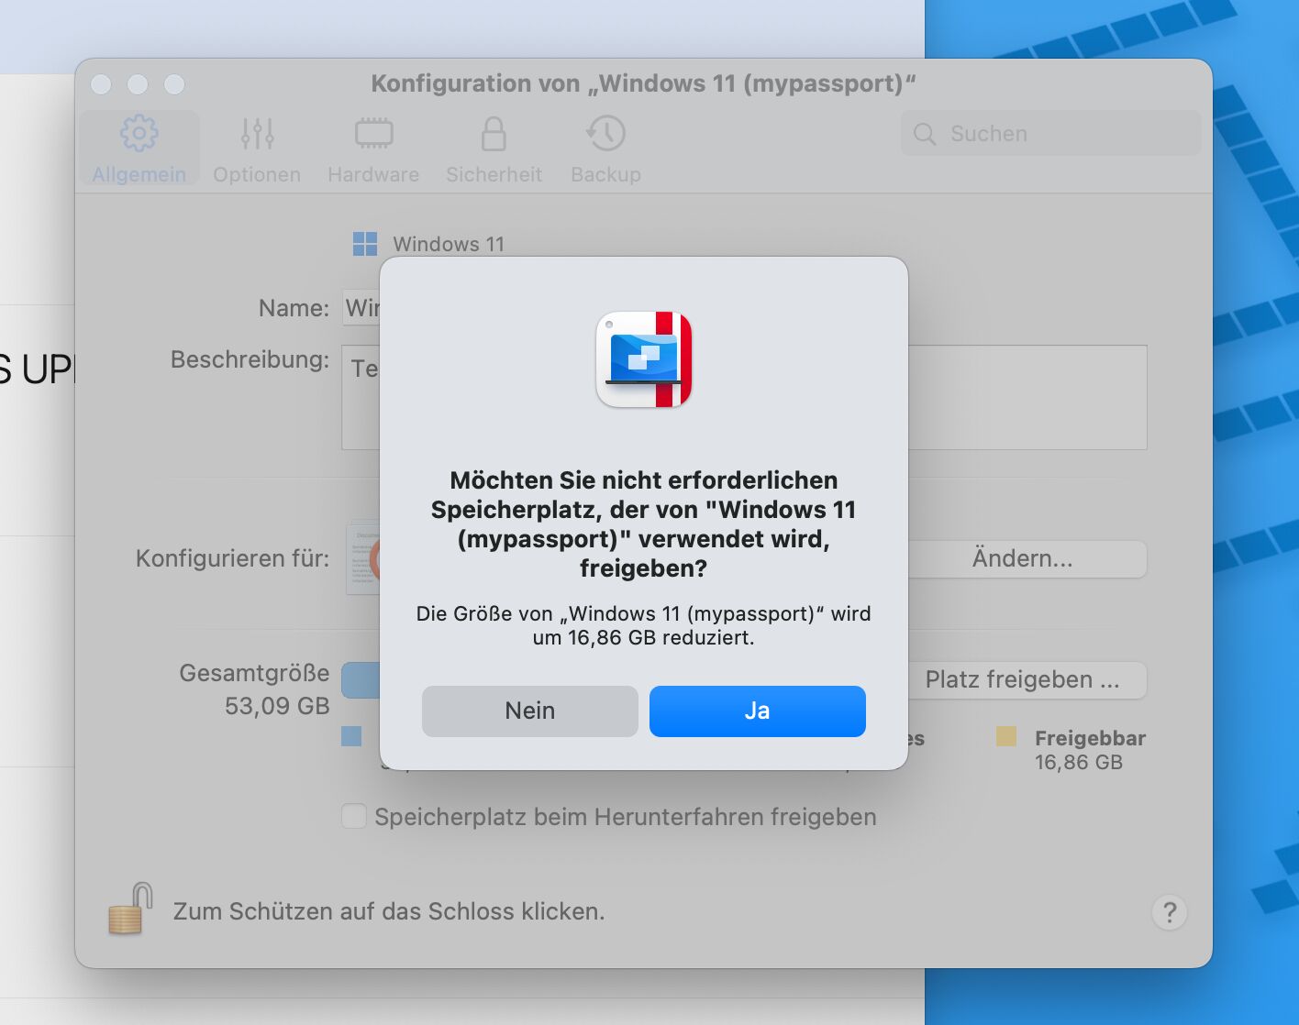
Task: Click the Parallels Desktop icon in dialog
Action: pos(644,359)
